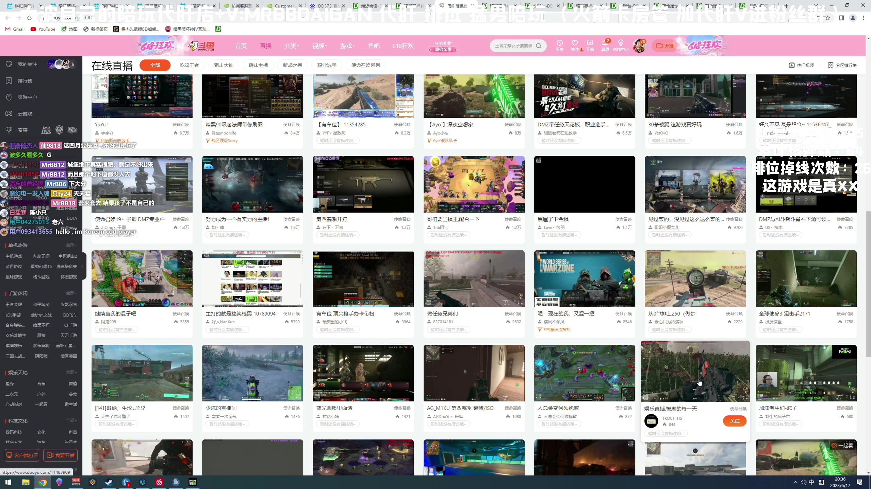Expand 全部 next to 手游休闲
This screenshot has height=489, width=871.
[71, 293]
